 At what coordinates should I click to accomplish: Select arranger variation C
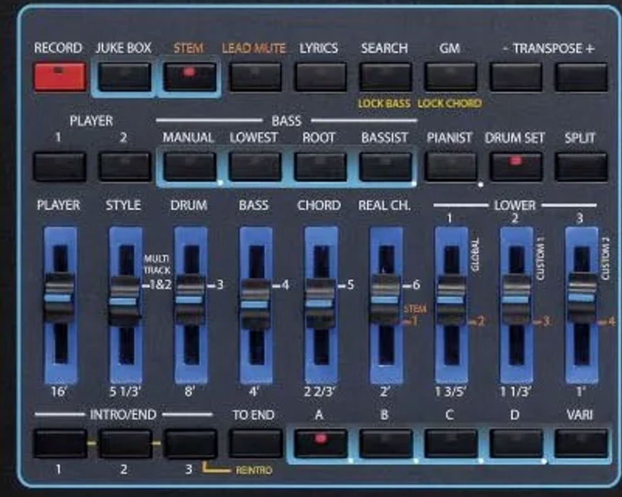[x=450, y=443]
